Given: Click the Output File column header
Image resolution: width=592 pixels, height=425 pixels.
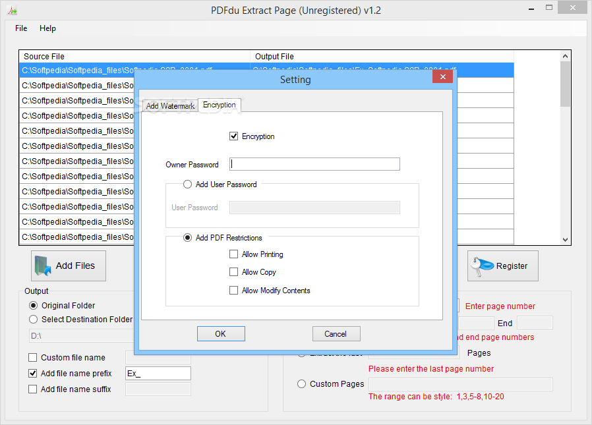Looking at the screenshot, I should pyautogui.click(x=382, y=57).
